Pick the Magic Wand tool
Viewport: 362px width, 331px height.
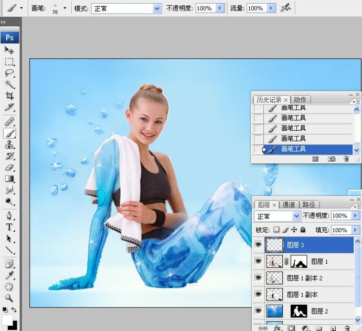pyautogui.click(x=9, y=85)
